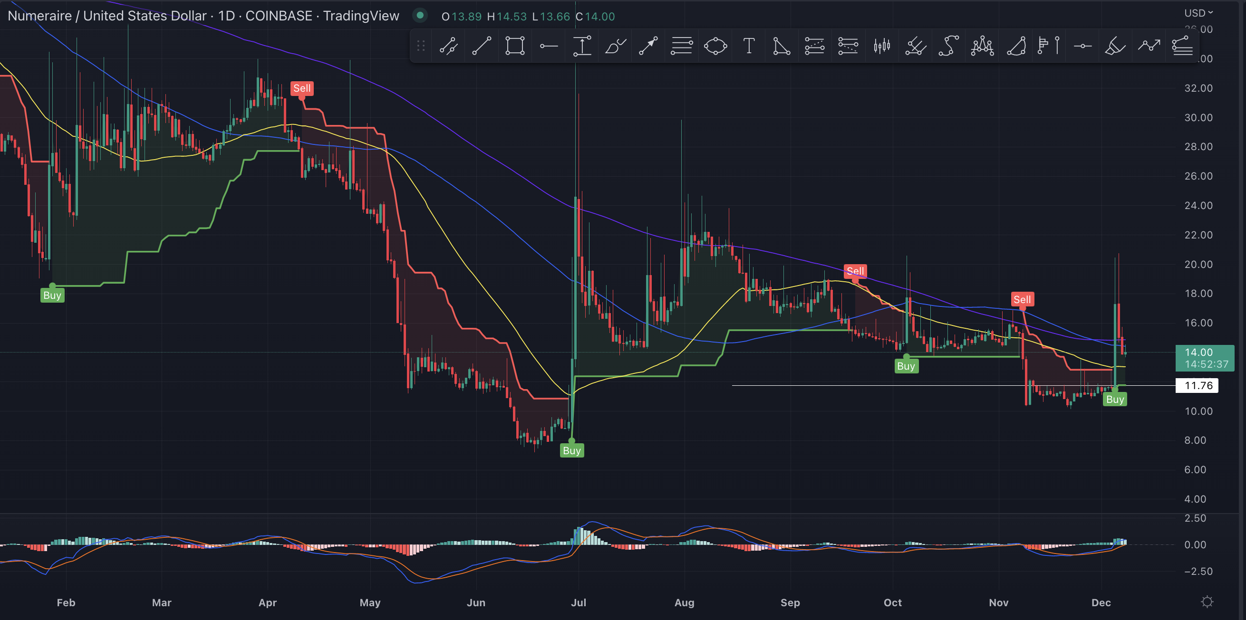Select the Parallel Channel drawing tool
Image resolution: width=1246 pixels, height=620 pixels.
coord(448,46)
